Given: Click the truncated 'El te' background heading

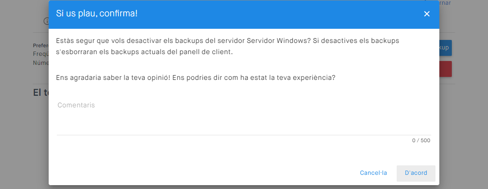Looking at the screenshot, I should (40, 92).
